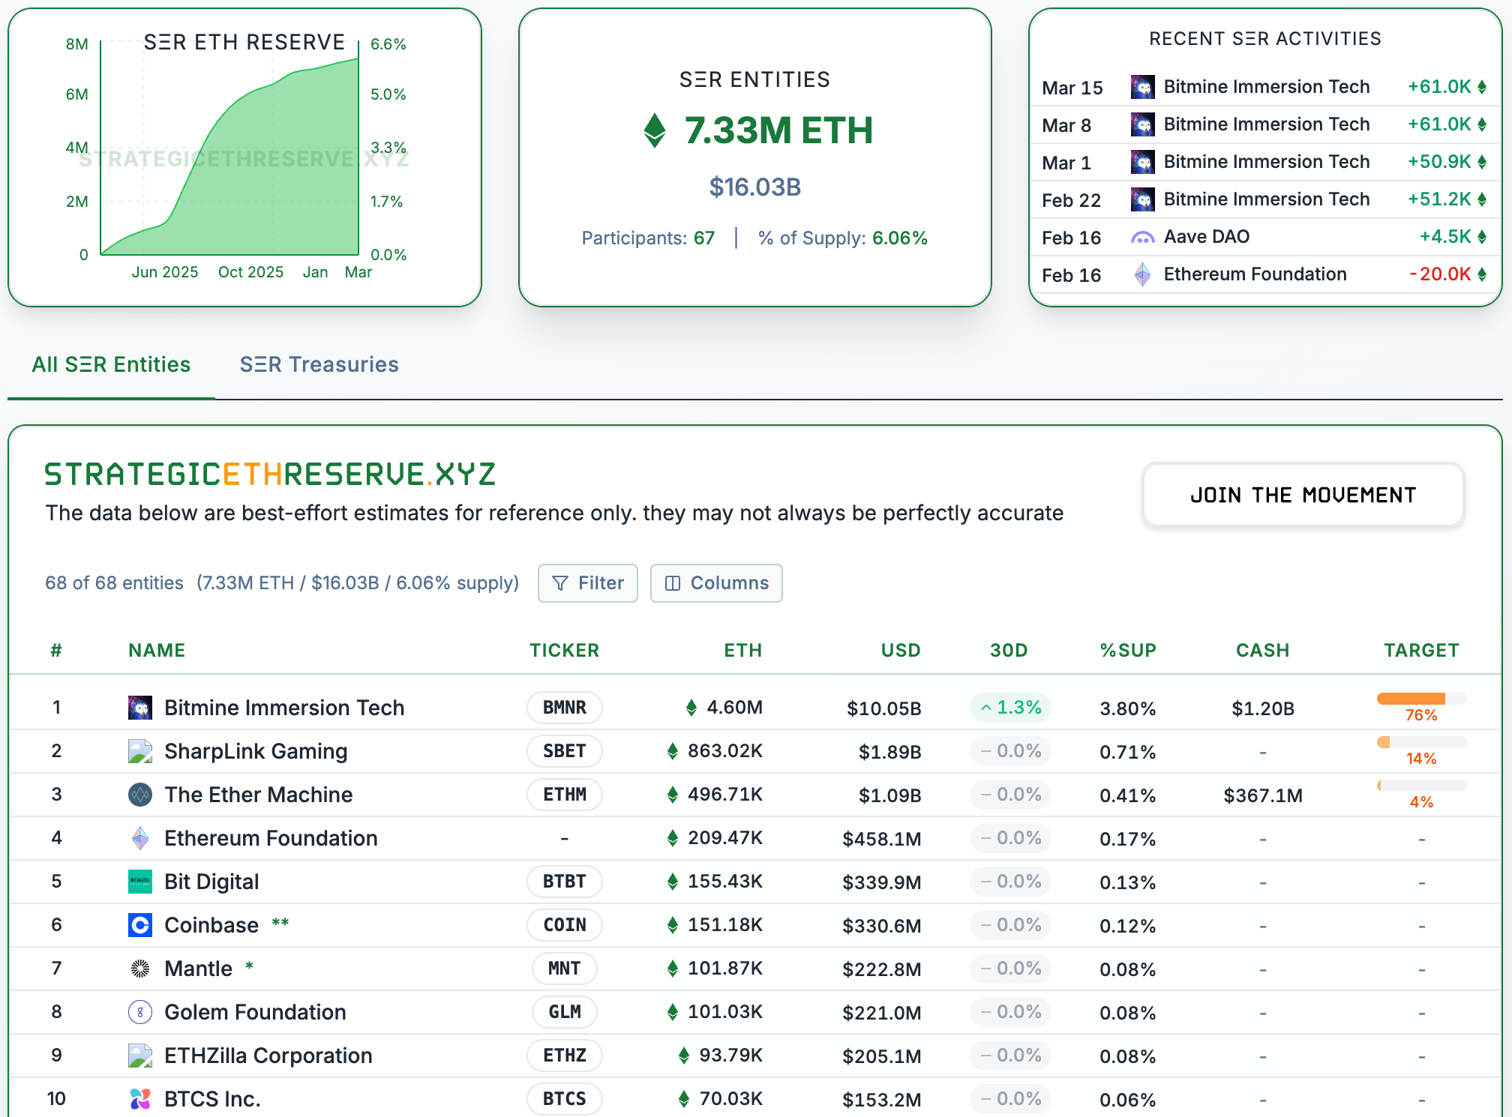Click The Ether Machine logo icon

coord(139,795)
